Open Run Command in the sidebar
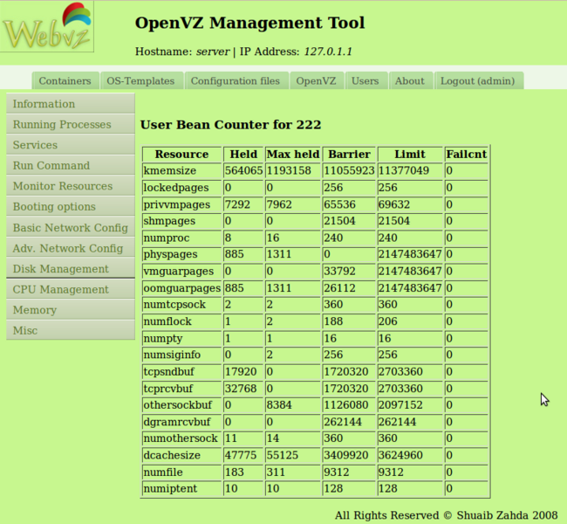Image resolution: width=567 pixels, height=524 pixels. (71, 165)
